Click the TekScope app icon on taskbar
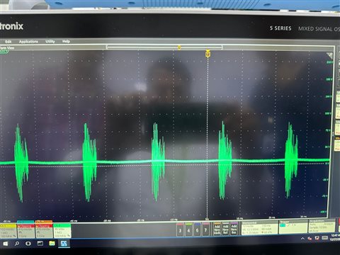 (x=64, y=244)
